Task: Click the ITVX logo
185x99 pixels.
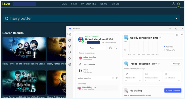Action: [x=6, y=4]
